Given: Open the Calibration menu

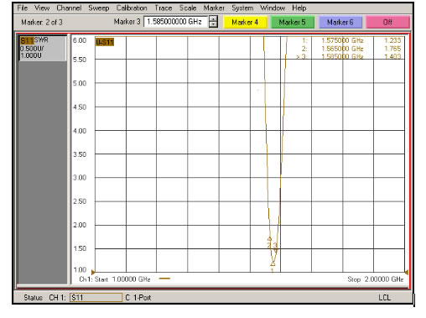Looking at the screenshot, I should [132, 8].
